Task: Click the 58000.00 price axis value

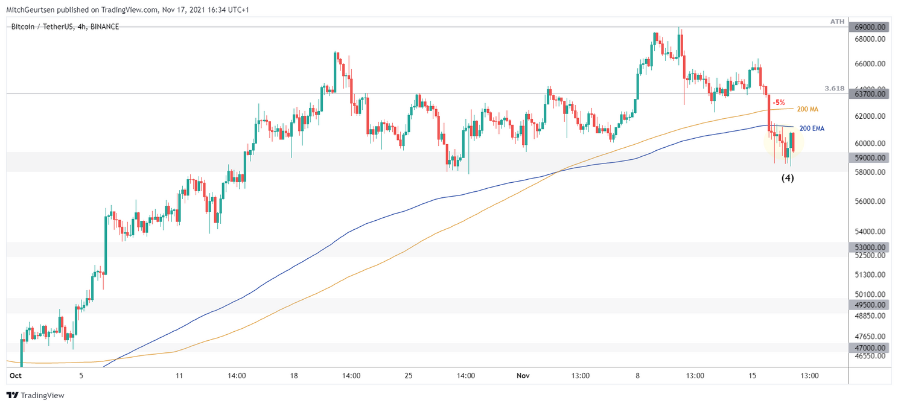Action: click(870, 173)
